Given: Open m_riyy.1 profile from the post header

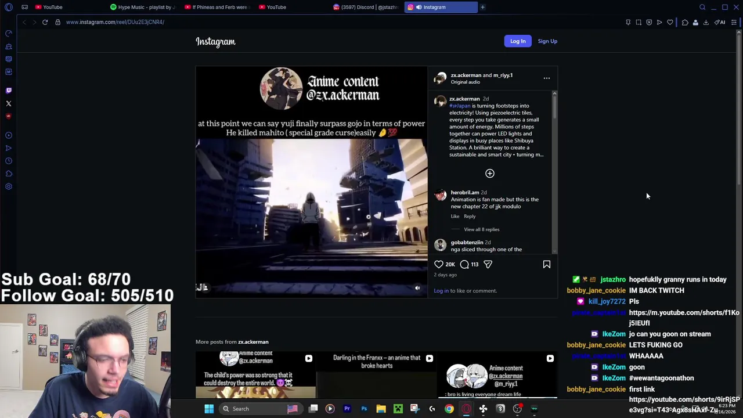Looking at the screenshot, I should point(503,75).
